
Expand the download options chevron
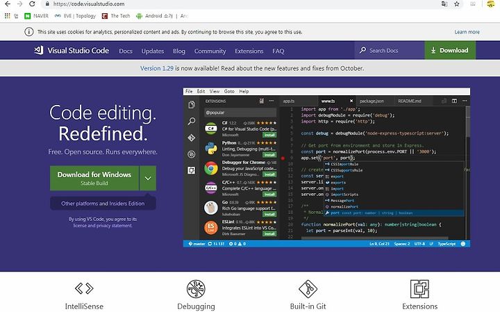(x=148, y=178)
